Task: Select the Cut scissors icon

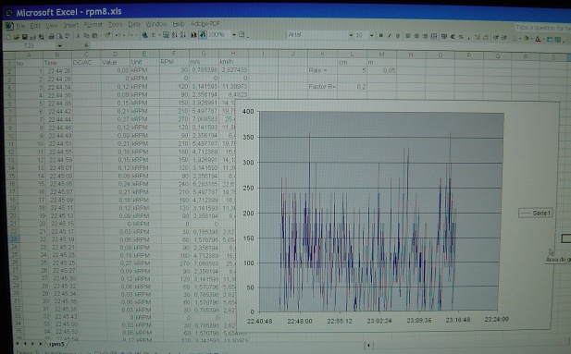Action: [x=78, y=36]
